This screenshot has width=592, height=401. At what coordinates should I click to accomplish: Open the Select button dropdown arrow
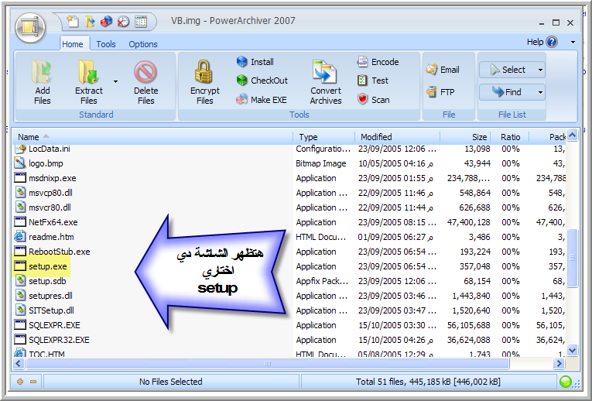pyautogui.click(x=540, y=70)
